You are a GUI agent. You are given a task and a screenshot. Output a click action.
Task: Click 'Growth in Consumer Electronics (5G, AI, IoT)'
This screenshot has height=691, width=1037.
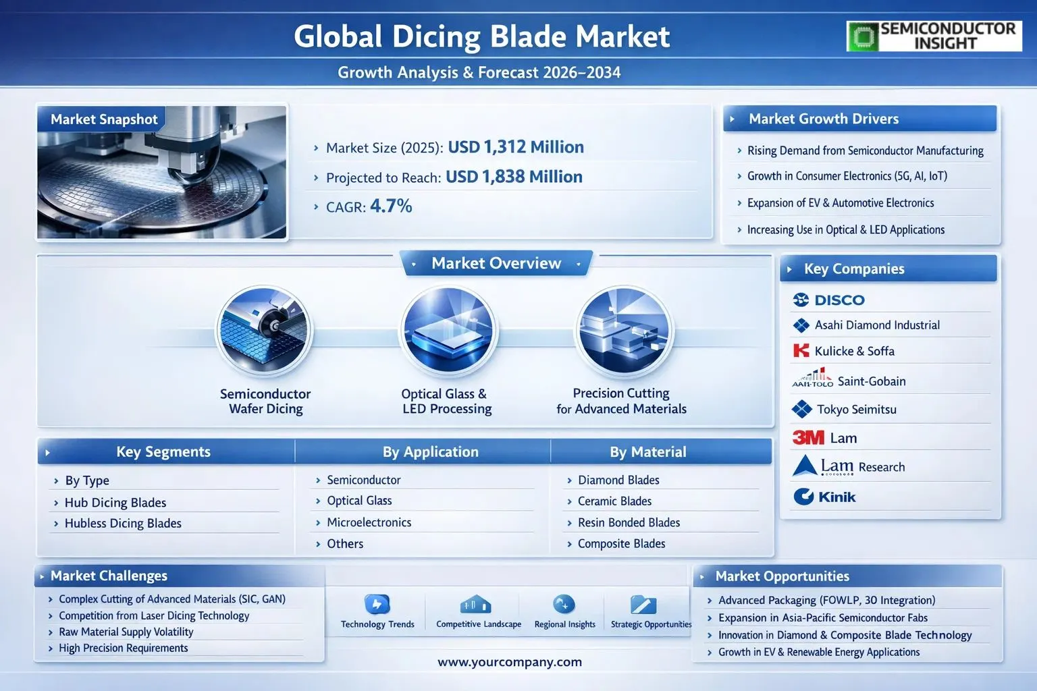[x=847, y=176]
